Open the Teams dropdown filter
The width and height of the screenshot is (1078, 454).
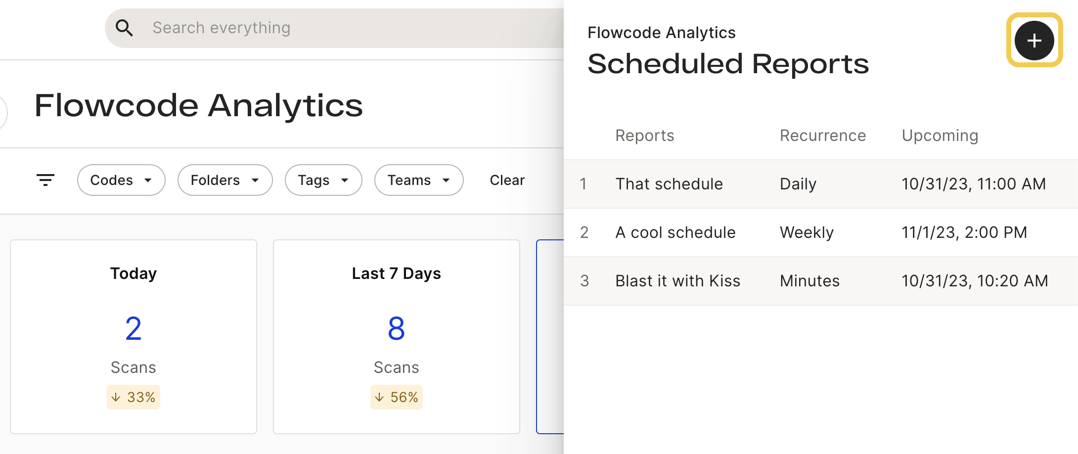point(419,180)
